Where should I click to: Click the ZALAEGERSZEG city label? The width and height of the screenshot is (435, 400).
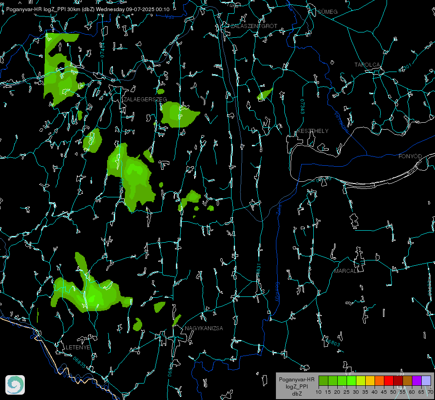coord(145,100)
